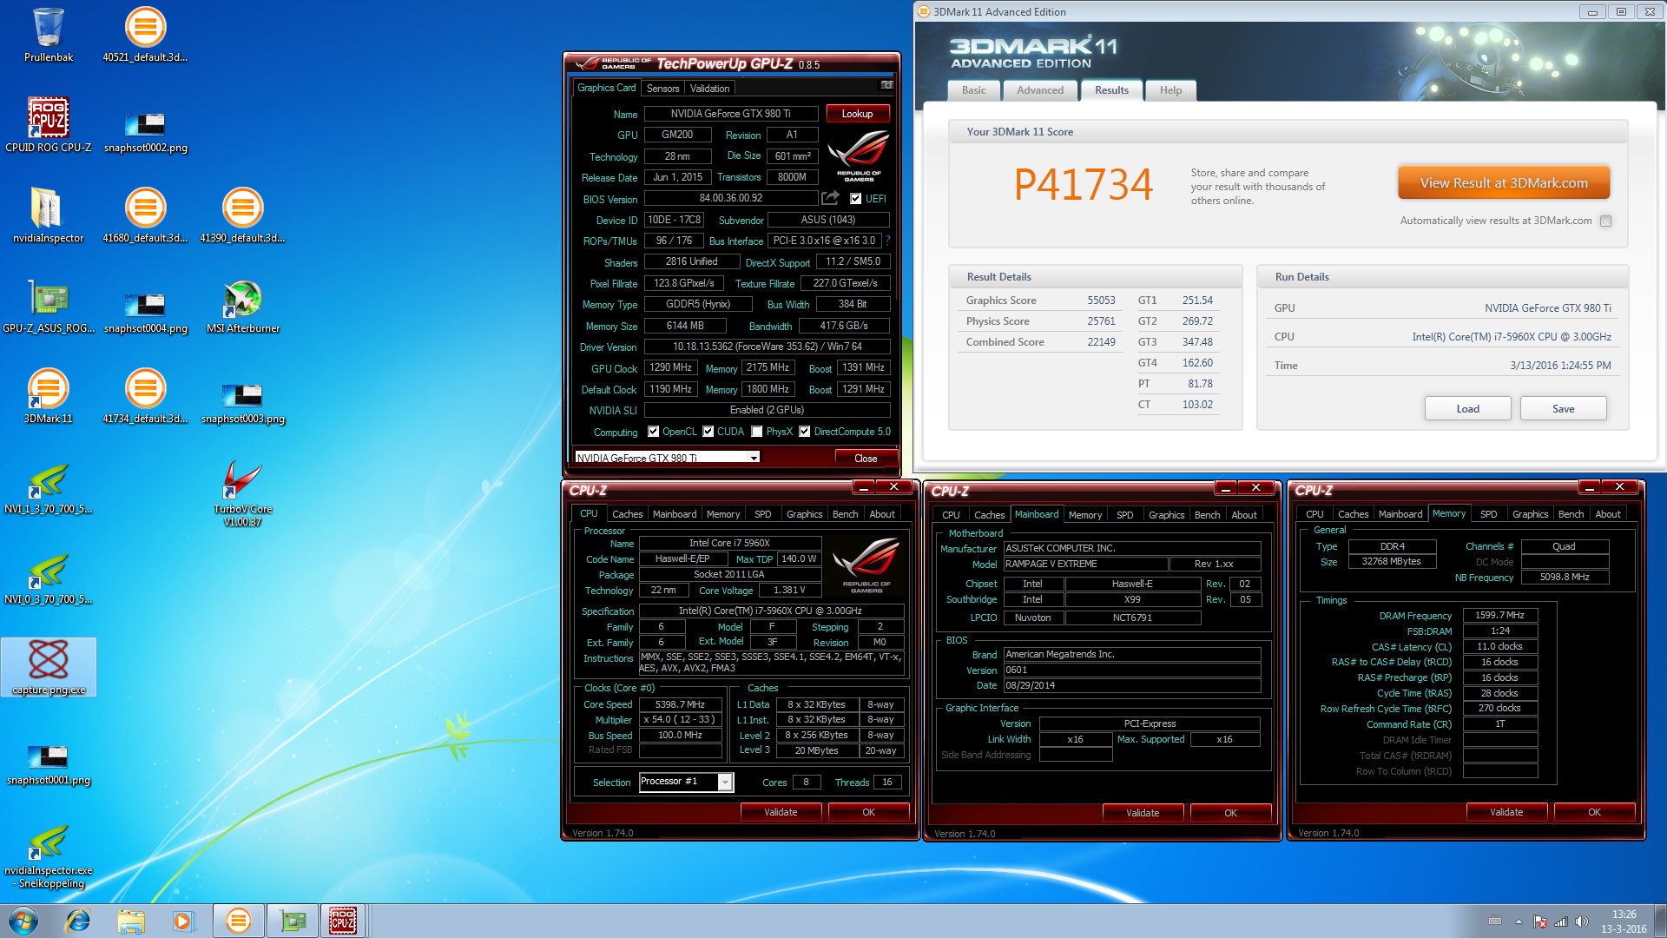Click View Result at 3DMark.com button
Viewport: 1667px width, 938px height.
click(x=1504, y=183)
